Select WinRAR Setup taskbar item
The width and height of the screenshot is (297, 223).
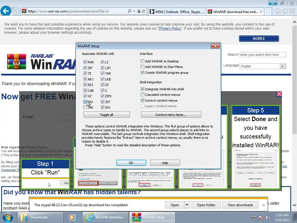coord(152,217)
